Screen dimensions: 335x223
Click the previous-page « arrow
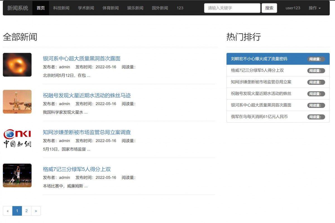click(8, 211)
